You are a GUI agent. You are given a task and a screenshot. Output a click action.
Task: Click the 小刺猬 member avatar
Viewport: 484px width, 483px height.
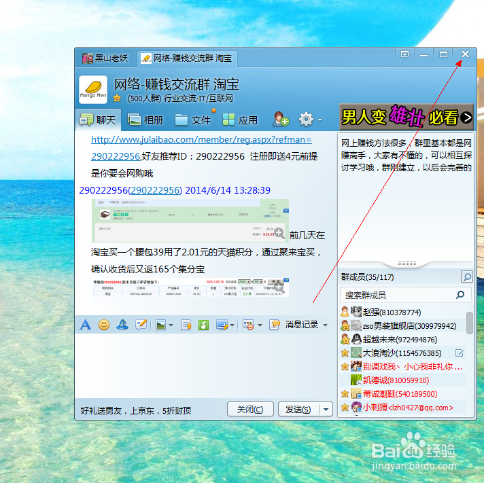click(x=356, y=407)
